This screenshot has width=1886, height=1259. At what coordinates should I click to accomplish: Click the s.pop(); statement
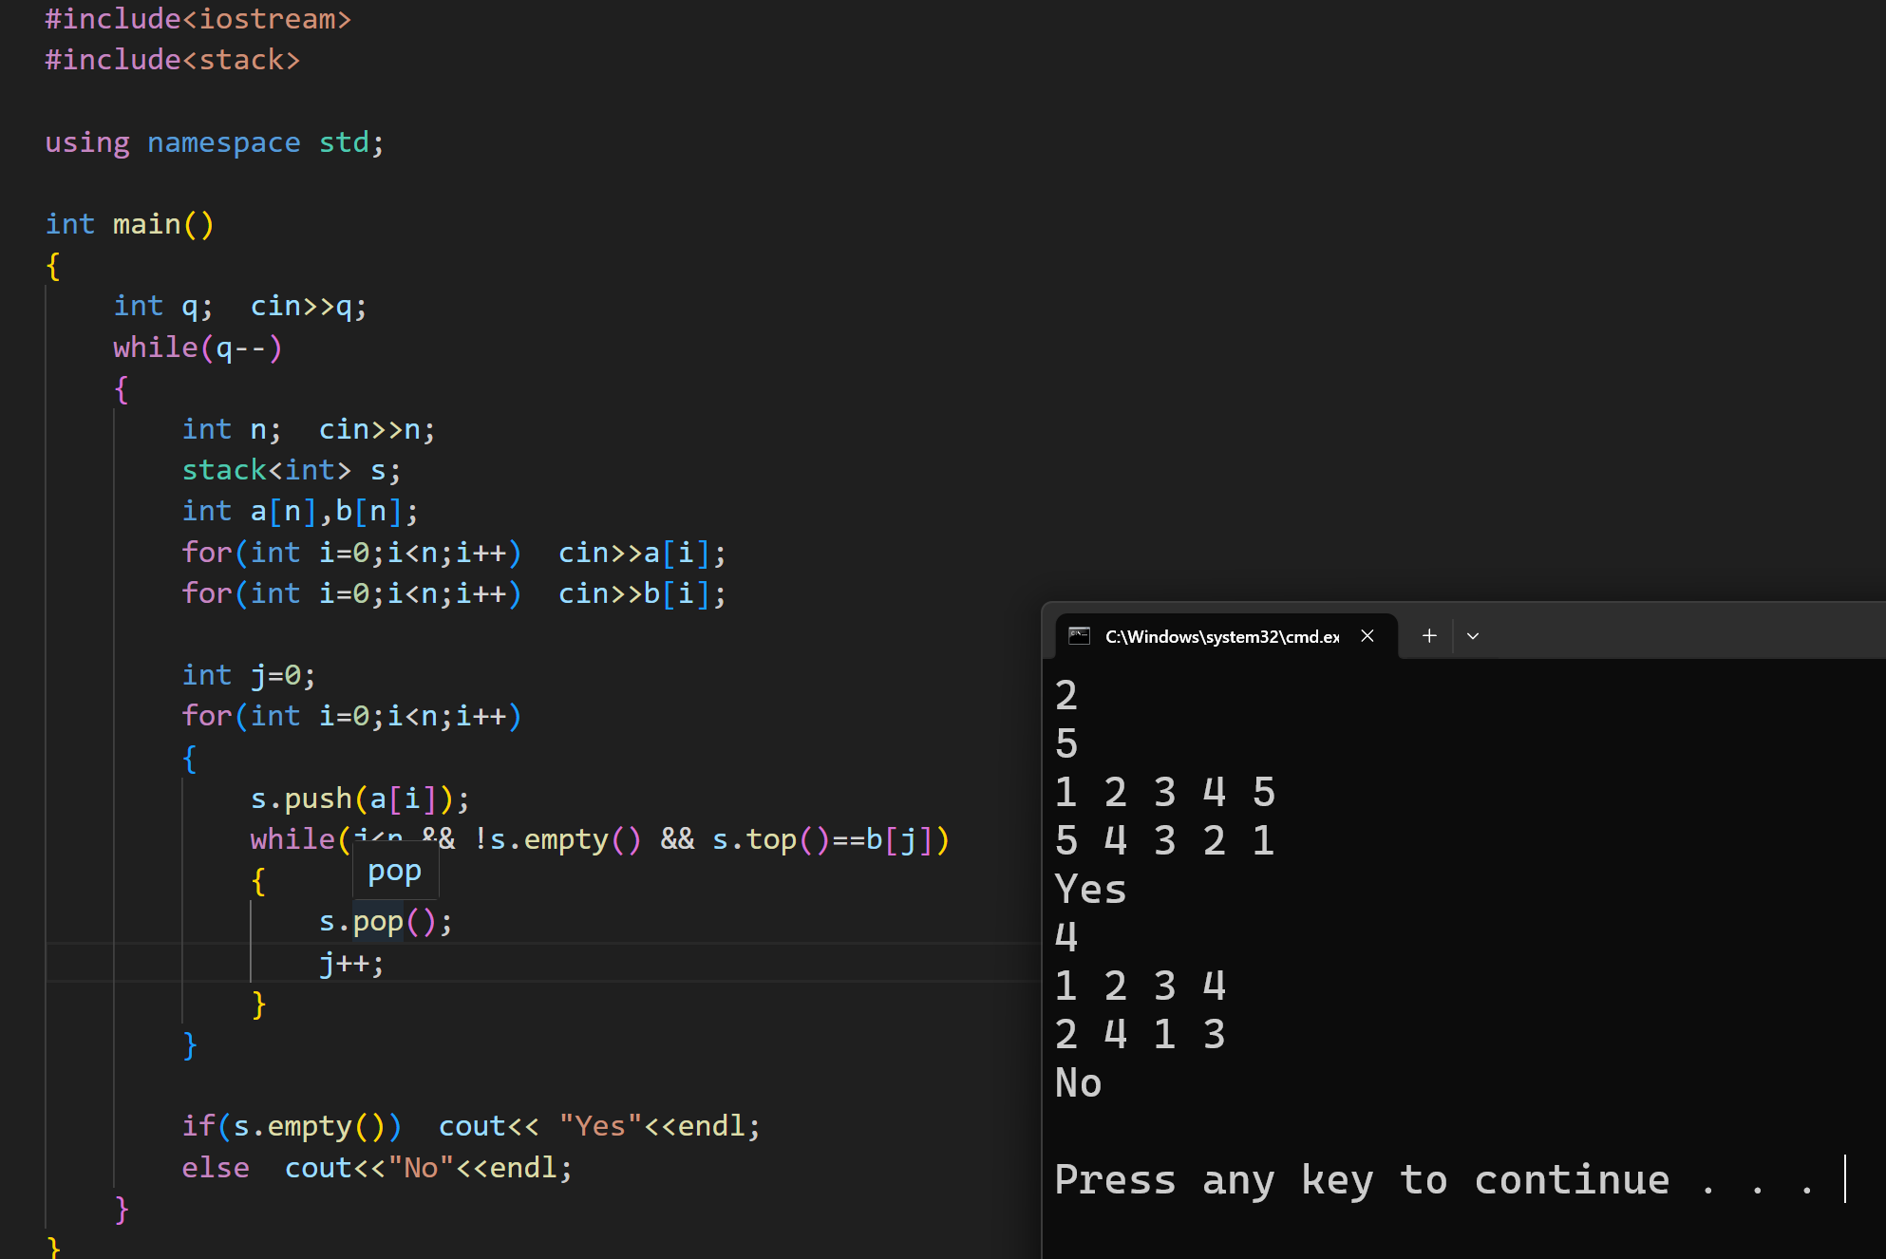coord(385,922)
